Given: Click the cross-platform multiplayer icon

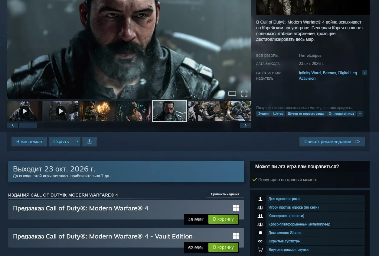Looking at the screenshot, I should pos(260,224).
